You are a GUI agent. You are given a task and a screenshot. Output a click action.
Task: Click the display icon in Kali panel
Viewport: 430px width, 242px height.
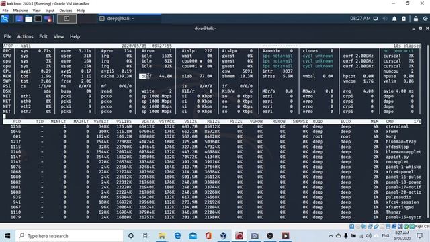coord(376,19)
